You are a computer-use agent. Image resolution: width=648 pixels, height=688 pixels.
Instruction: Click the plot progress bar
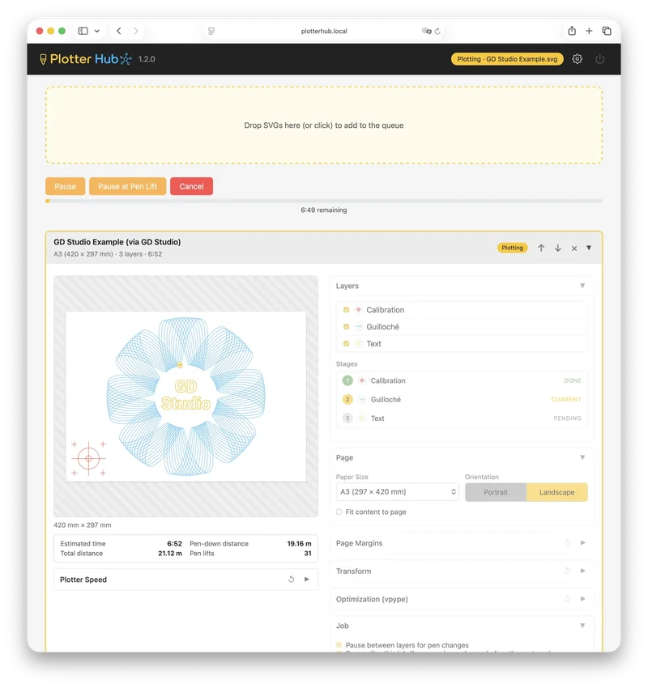coord(323,201)
